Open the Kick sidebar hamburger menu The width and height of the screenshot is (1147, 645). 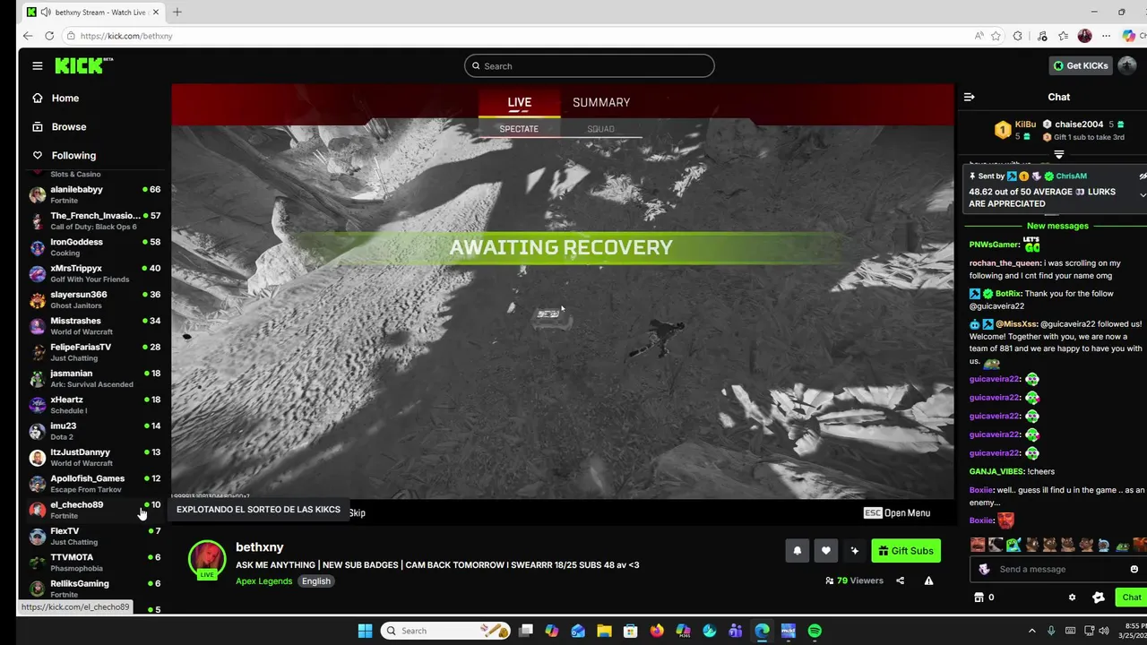pyautogui.click(x=37, y=65)
